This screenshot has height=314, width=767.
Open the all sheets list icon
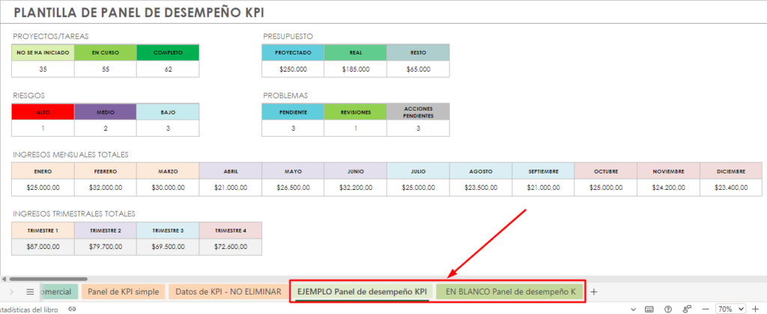click(x=30, y=292)
